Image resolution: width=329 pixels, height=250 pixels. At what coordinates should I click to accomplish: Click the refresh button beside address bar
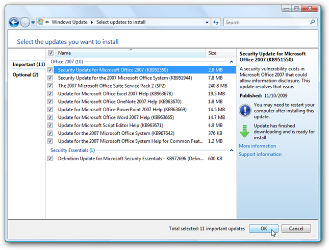click(x=216, y=22)
